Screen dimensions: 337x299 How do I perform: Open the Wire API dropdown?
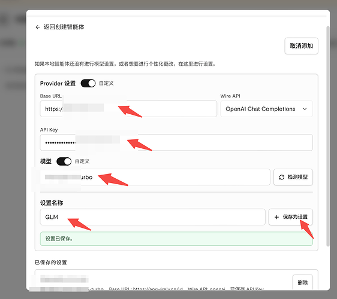[x=266, y=109]
